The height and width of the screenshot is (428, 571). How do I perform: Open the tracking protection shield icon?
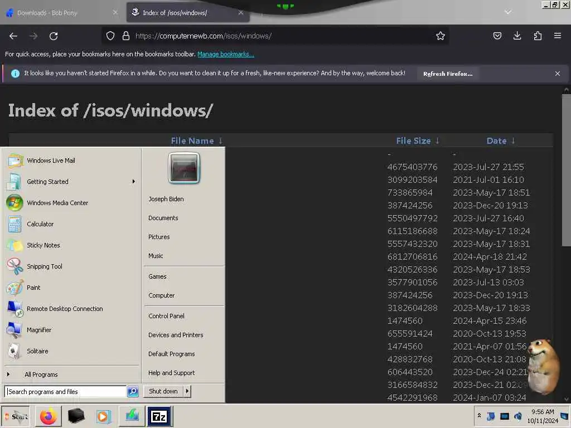(x=110, y=36)
